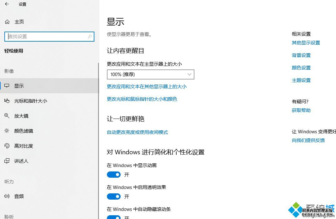The image size is (336, 219).
Task: Click the back arrow icon in Settings
Action: coord(7,4)
